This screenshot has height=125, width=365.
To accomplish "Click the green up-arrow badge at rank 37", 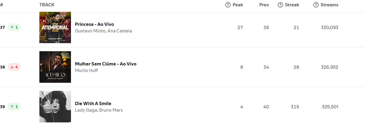I will click(14, 27).
